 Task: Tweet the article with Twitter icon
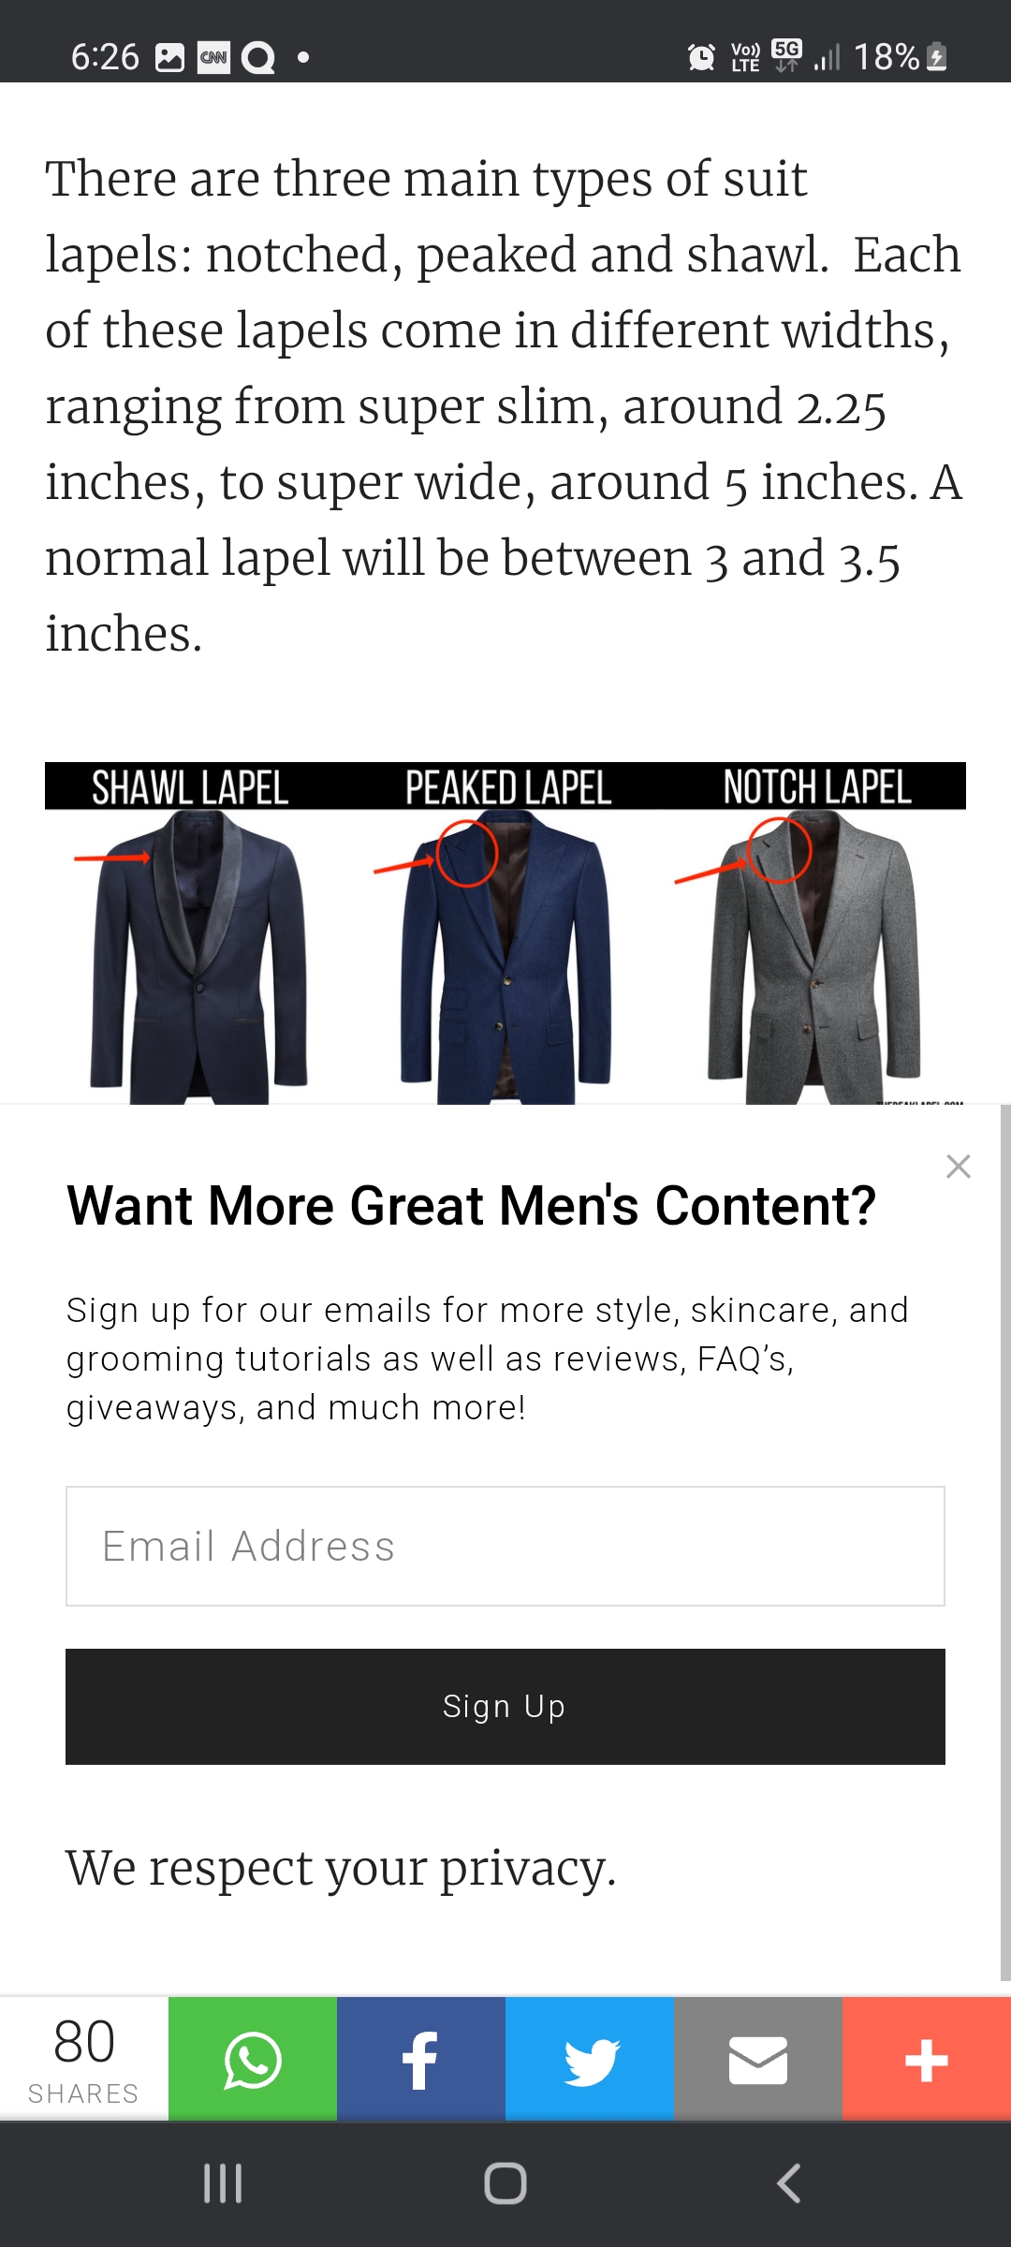click(590, 2059)
